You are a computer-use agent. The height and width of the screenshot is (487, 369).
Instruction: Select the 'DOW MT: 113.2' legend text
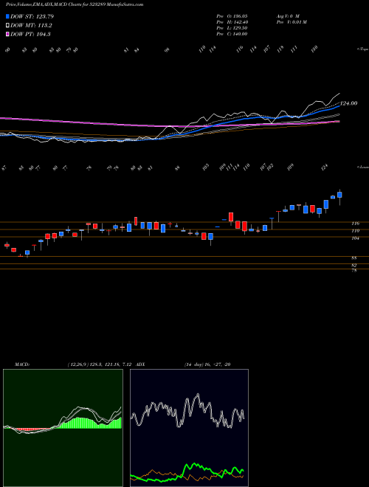(31, 26)
